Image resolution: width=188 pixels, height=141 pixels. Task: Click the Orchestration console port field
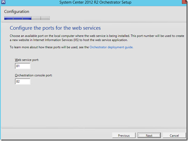[x=23, y=81]
